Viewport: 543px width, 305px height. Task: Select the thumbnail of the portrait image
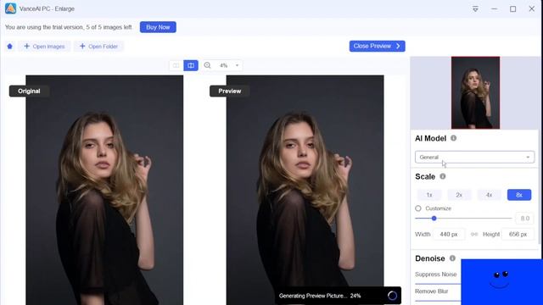475,92
